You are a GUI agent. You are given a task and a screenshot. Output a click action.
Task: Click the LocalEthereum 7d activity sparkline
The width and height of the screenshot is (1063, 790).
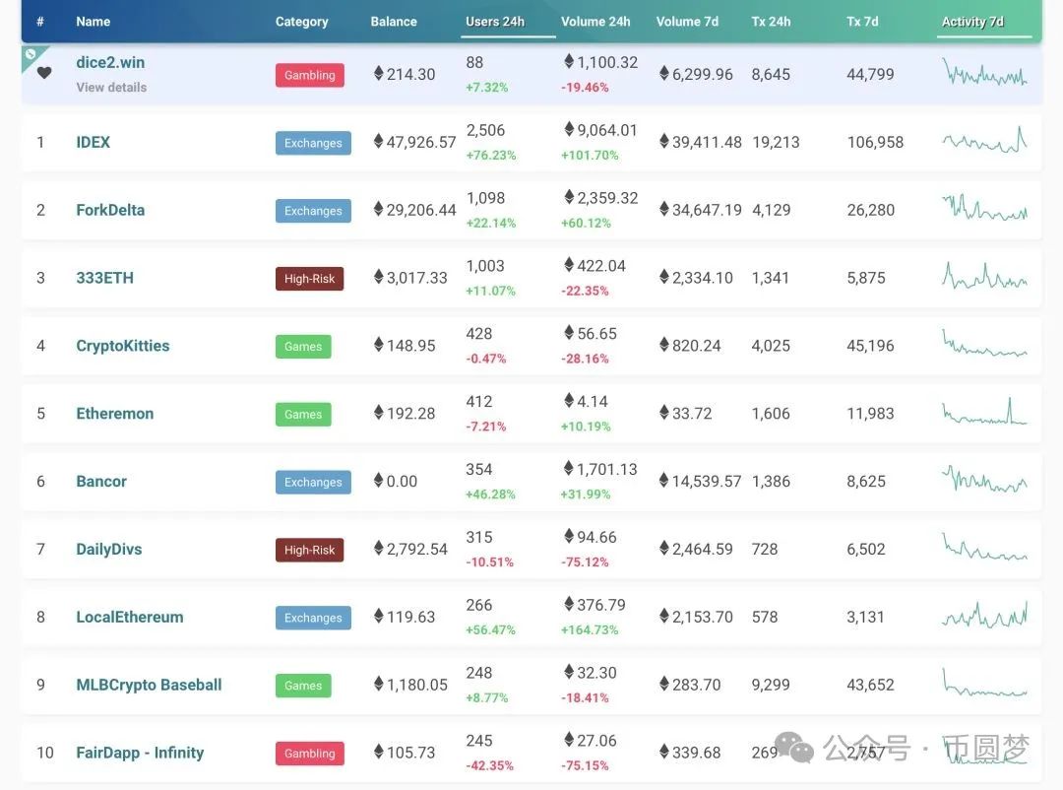[x=984, y=616]
